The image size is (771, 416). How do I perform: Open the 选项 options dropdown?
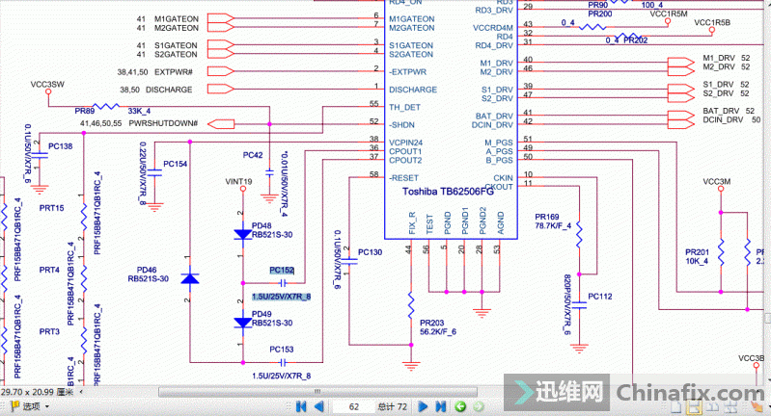click(x=30, y=406)
